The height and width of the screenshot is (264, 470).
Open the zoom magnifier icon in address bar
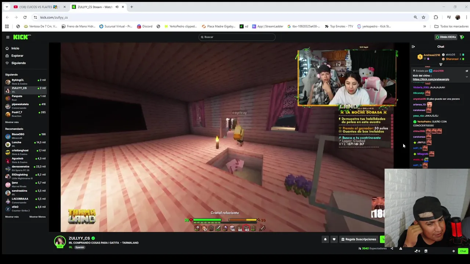[x=415, y=17]
